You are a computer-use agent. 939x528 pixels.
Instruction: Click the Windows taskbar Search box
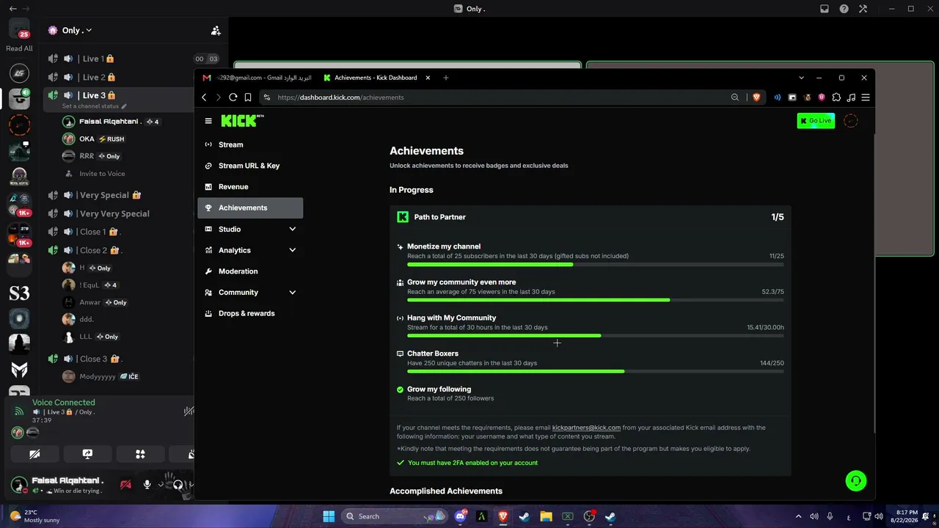pyautogui.click(x=395, y=516)
